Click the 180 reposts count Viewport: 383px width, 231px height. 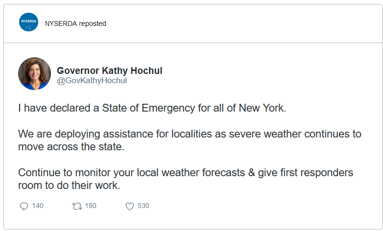(91, 206)
